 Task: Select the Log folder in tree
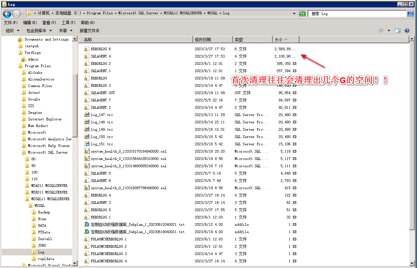pyautogui.click(x=41, y=252)
